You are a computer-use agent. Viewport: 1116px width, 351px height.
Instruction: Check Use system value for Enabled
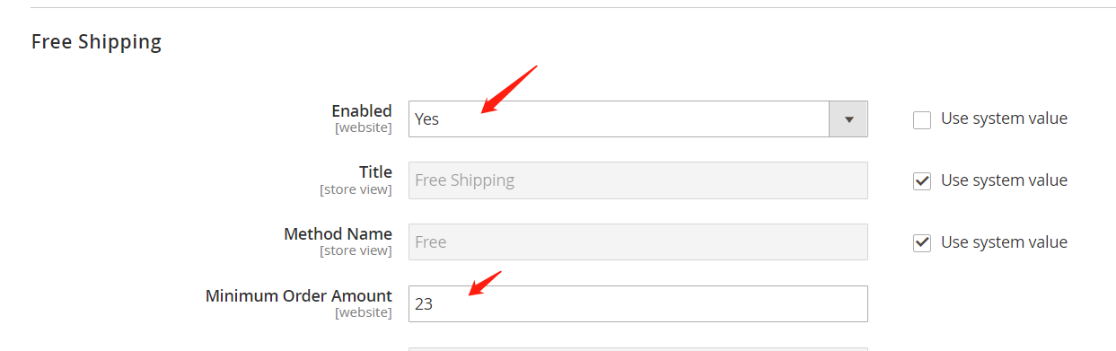pos(922,119)
